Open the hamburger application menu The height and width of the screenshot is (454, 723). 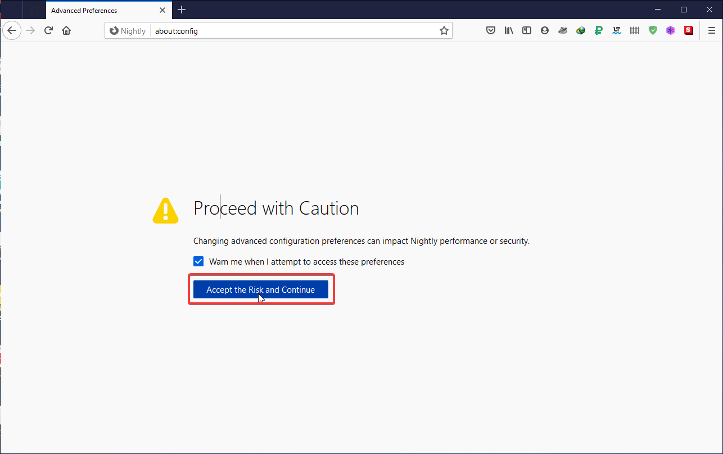point(712,30)
